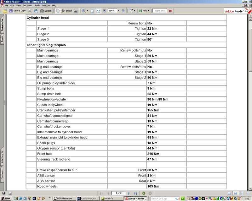The width and height of the screenshot is (252, 201).
Task: Open the Bookmarks side panel tab
Action: click(2, 25)
